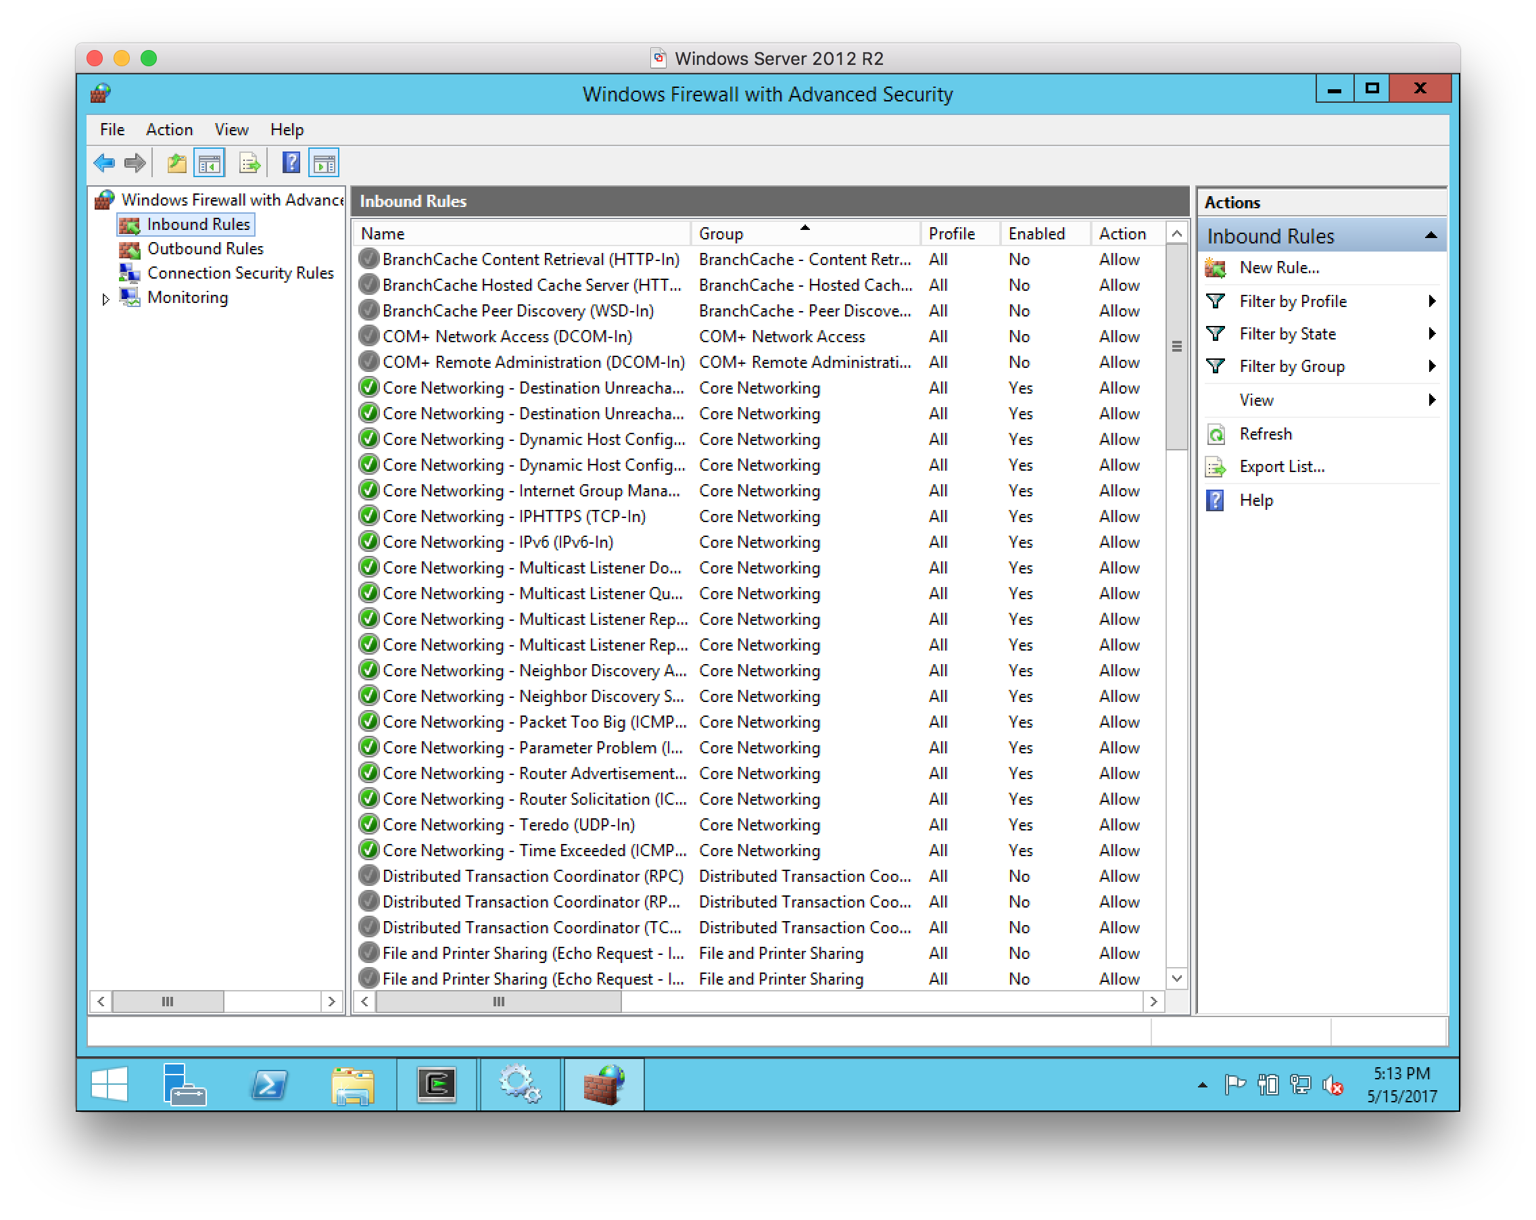
Task: Launch PowerShell from the taskbar
Action: point(269,1085)
